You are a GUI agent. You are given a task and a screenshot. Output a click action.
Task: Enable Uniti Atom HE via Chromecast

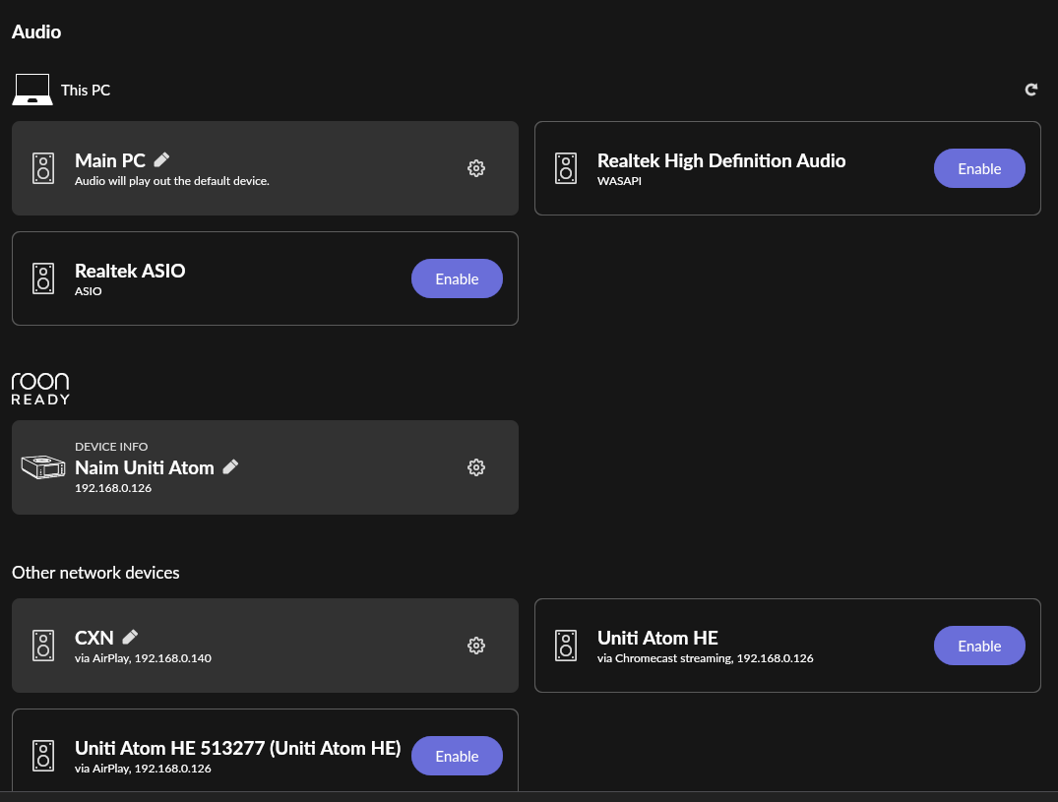[x=979, y=646]
